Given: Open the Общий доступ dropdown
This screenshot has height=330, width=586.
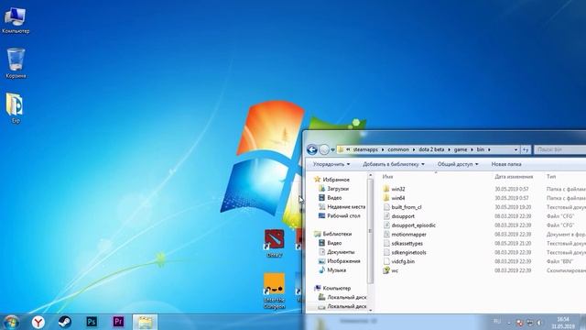Looking at the screenshot, I should 458,164.
